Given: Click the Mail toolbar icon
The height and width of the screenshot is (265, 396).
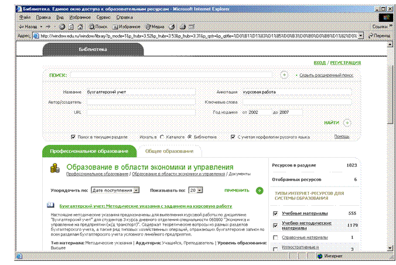Looking at the screenshot, I should click(182, 26).
